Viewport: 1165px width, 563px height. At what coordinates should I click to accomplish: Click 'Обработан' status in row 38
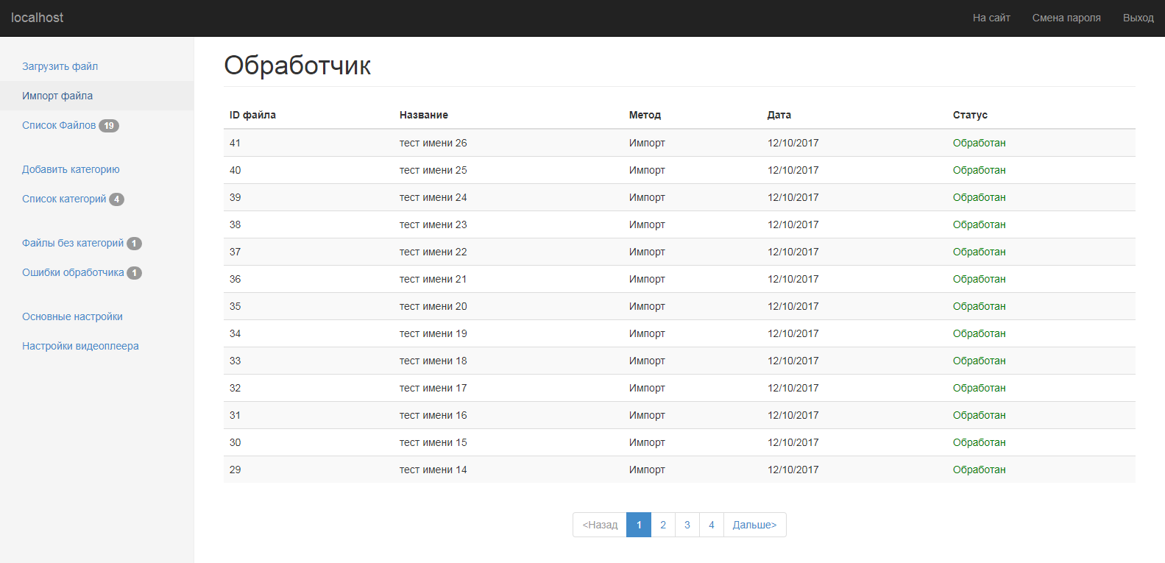979,224
